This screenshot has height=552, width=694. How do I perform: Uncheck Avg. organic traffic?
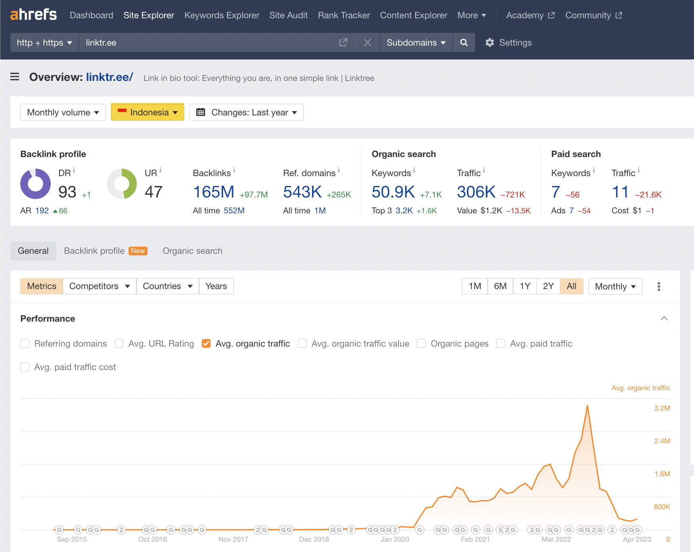coord(206,343)
